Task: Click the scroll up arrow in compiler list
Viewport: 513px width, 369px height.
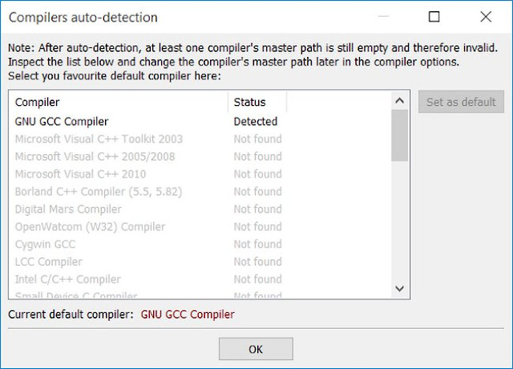Action: pyautogui.click(x=399, y=100)
